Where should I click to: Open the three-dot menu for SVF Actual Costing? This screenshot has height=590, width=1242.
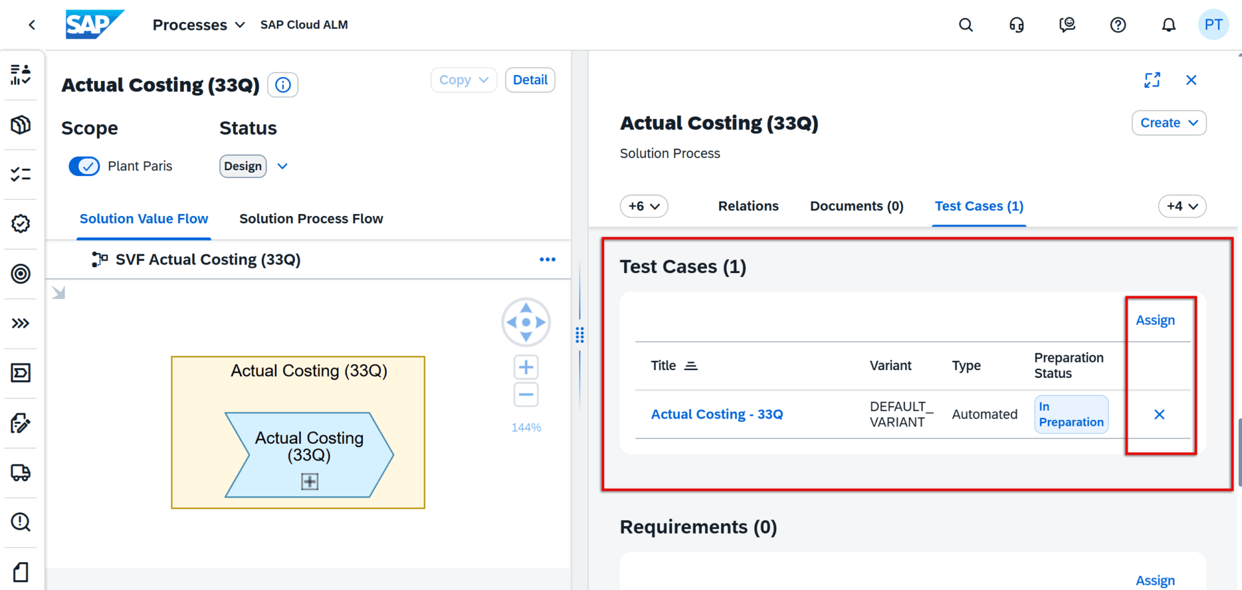tap(547, 259)
